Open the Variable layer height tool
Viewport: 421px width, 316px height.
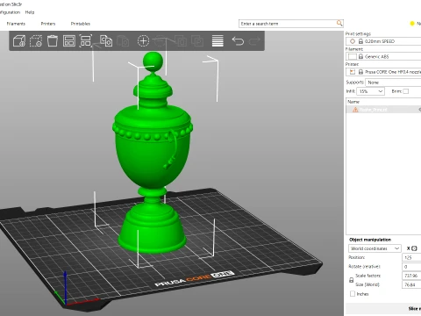click(x=218, y=41)
